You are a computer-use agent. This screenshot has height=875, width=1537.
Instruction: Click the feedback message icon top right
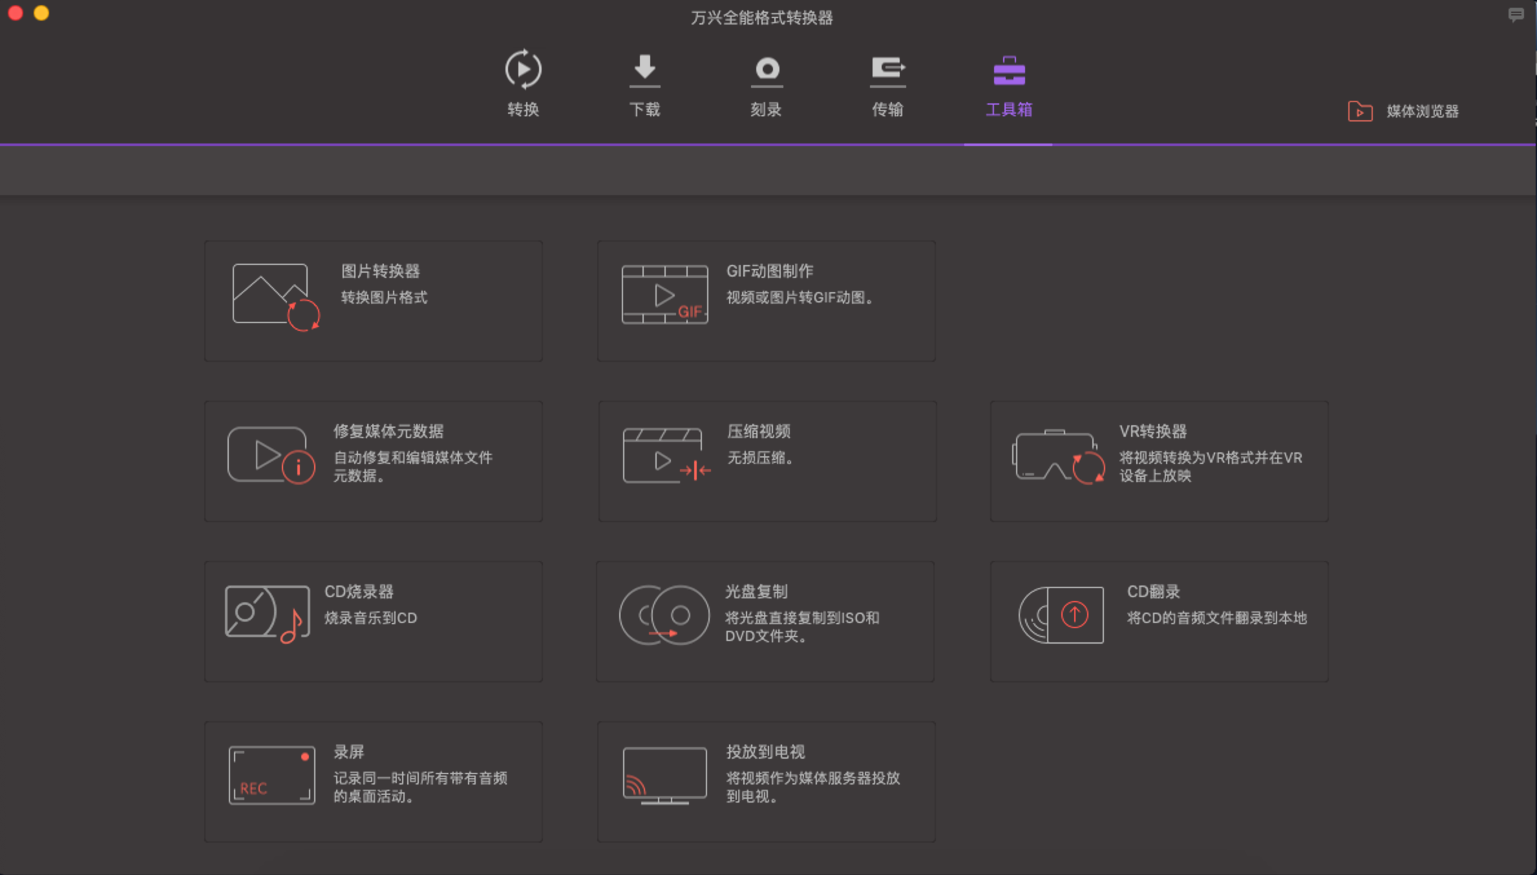pyautogui.click(x=1516, y=14)
